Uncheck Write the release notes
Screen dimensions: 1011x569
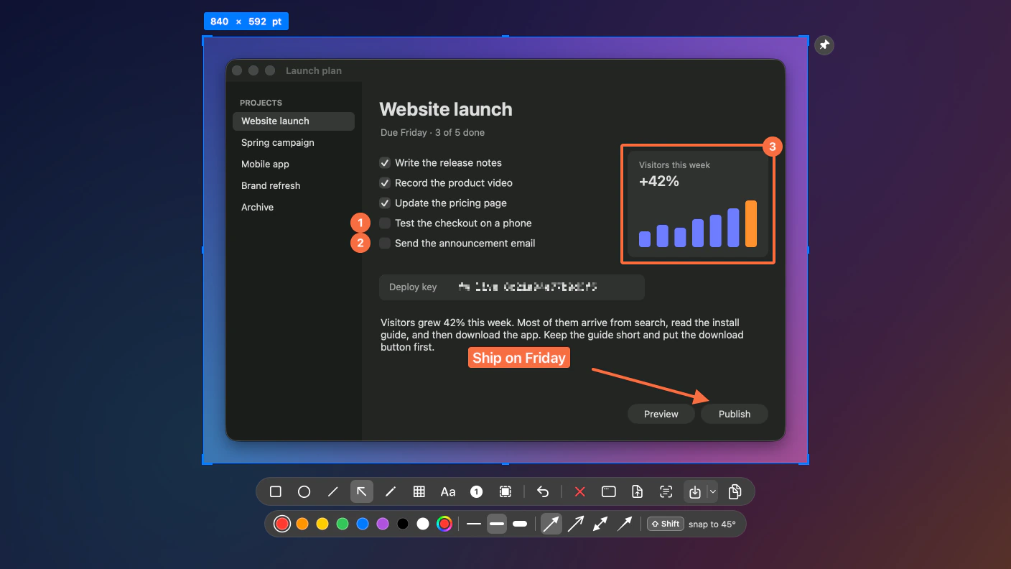tap(385, 163)
